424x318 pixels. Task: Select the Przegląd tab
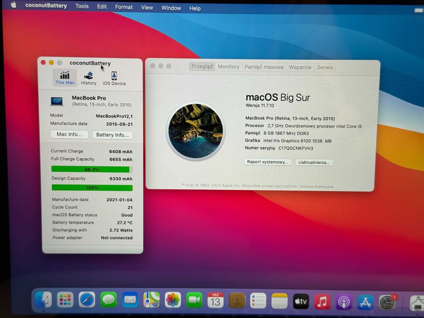tap(202, 66)
